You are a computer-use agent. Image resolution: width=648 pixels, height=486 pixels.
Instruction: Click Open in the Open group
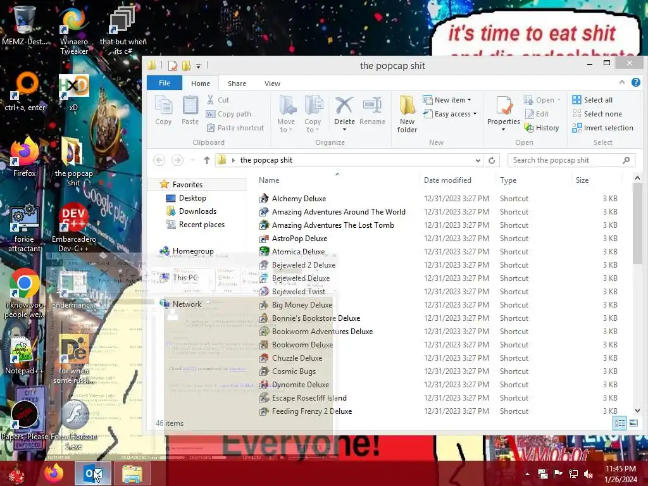[542, 100]
